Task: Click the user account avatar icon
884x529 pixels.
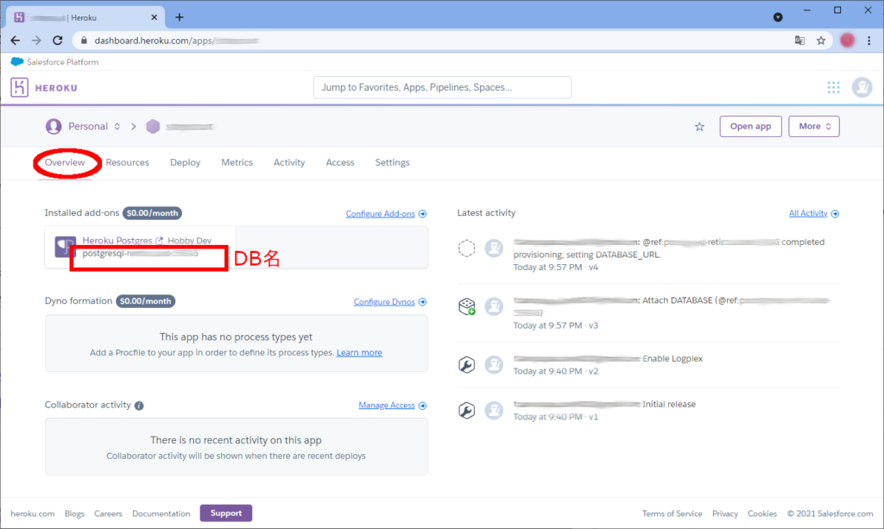Action: point(862,87)
